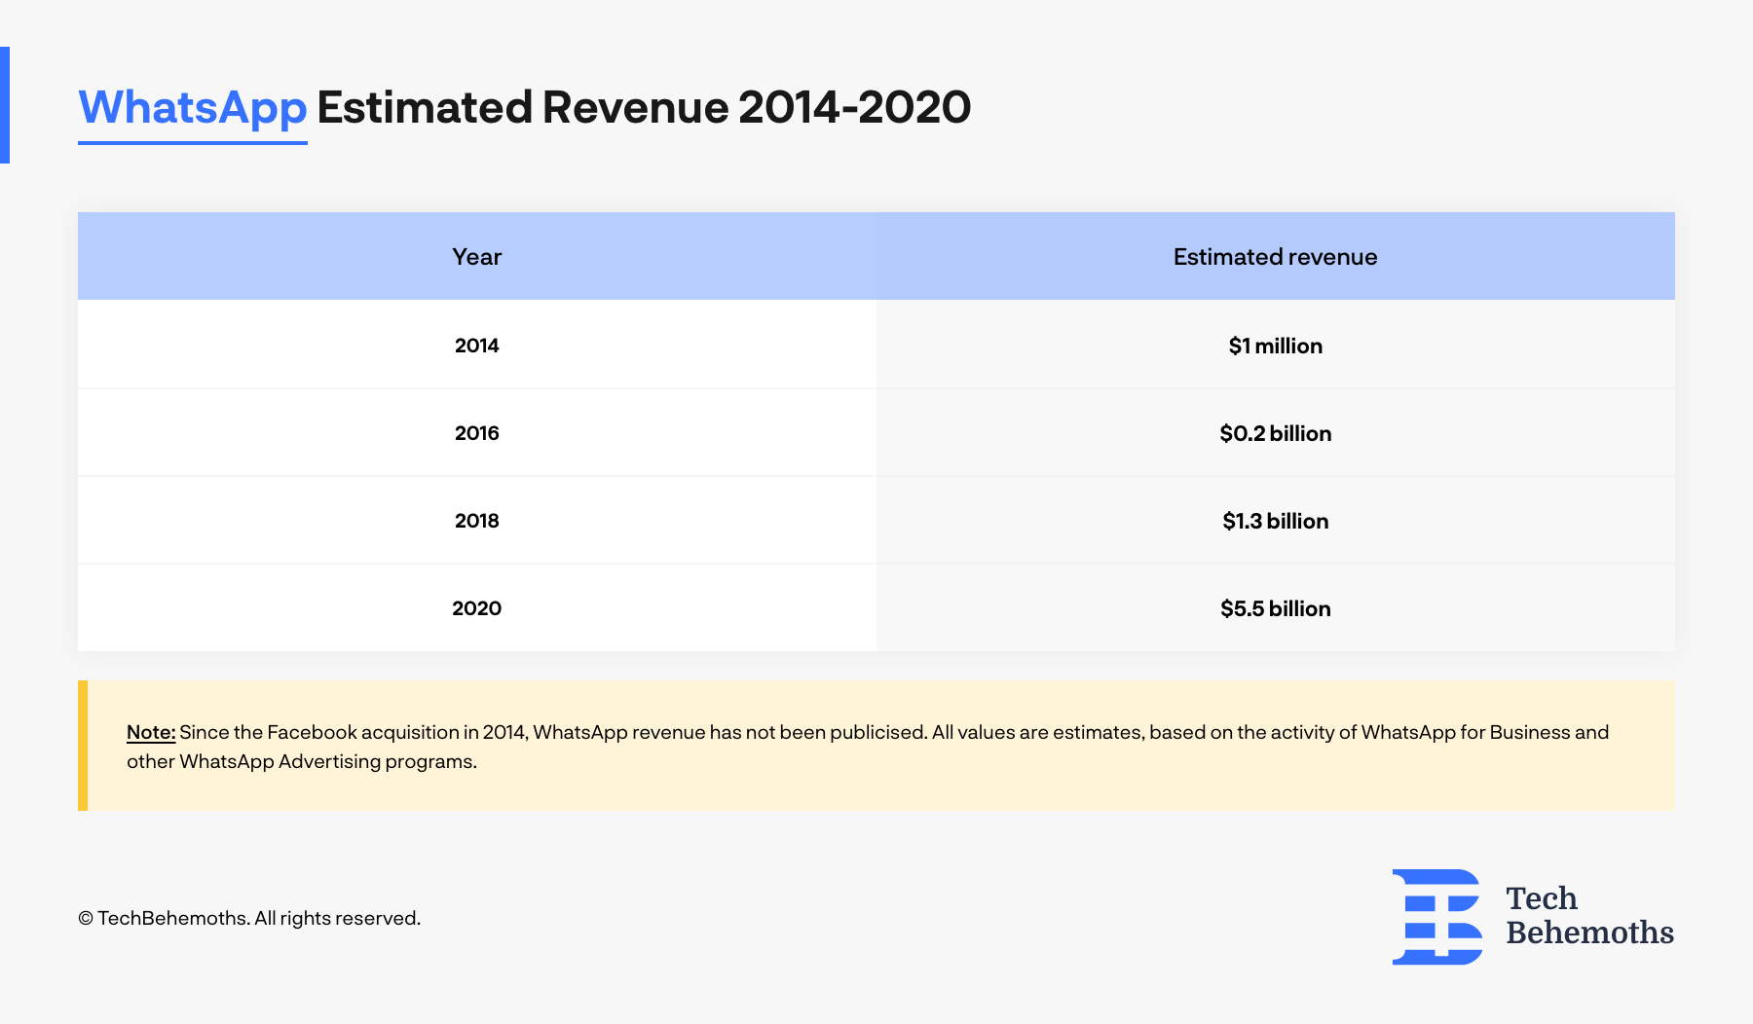Click the 2014 year cell
This screenshot has height=1024, width=1753.
click(477, 345)
